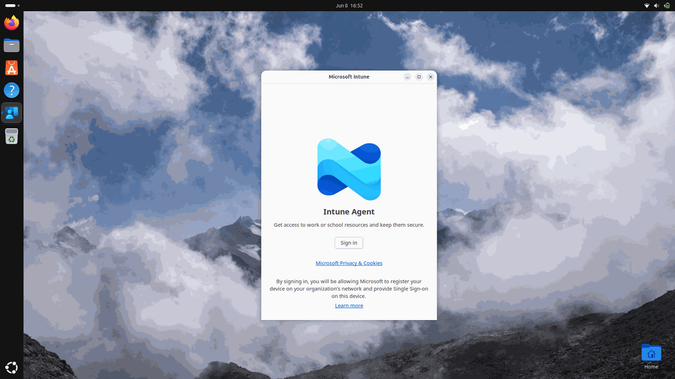This screenshot has width=675, height=379.
Task: Minimize the Microsoft Intune window
Action: (408, 77)
